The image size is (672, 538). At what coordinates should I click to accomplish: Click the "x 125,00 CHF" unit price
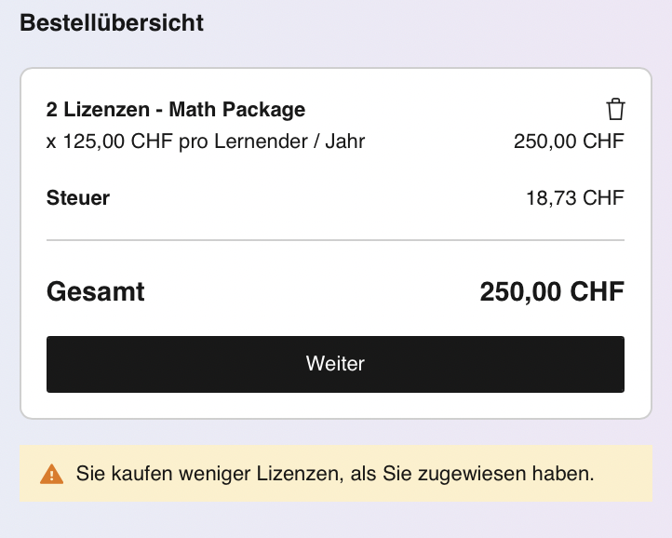pyautogui.click(x=104, y=141)
